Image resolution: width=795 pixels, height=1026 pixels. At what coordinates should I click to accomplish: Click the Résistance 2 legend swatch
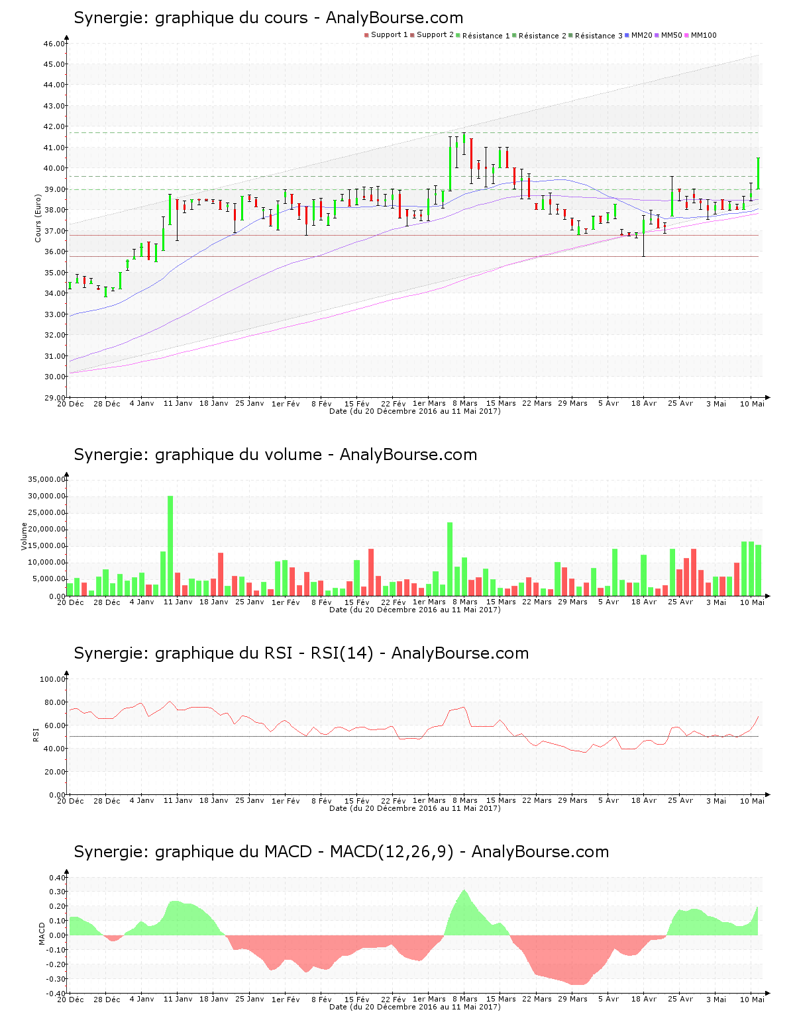514,35
